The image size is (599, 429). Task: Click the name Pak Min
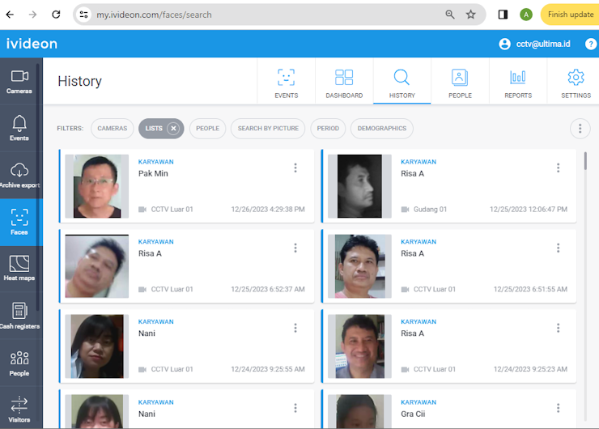point(153,173)
